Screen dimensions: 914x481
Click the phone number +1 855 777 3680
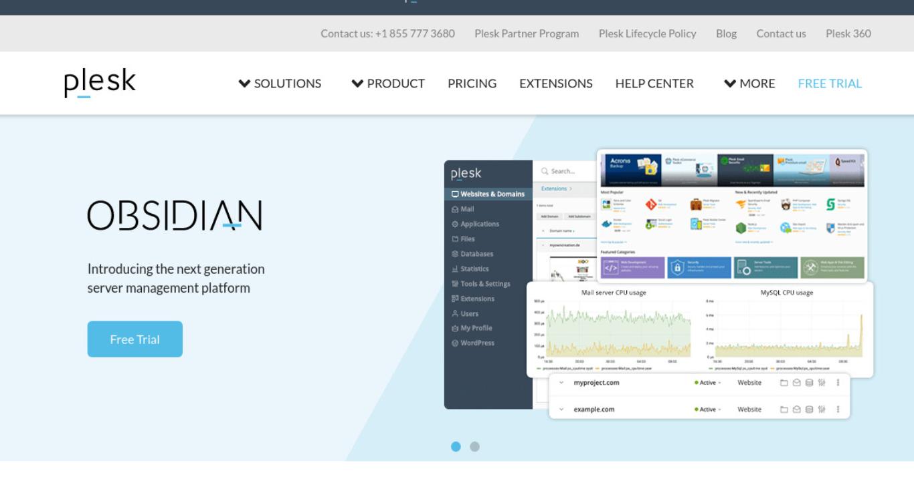pyautogui.click(x=415, y=33)
